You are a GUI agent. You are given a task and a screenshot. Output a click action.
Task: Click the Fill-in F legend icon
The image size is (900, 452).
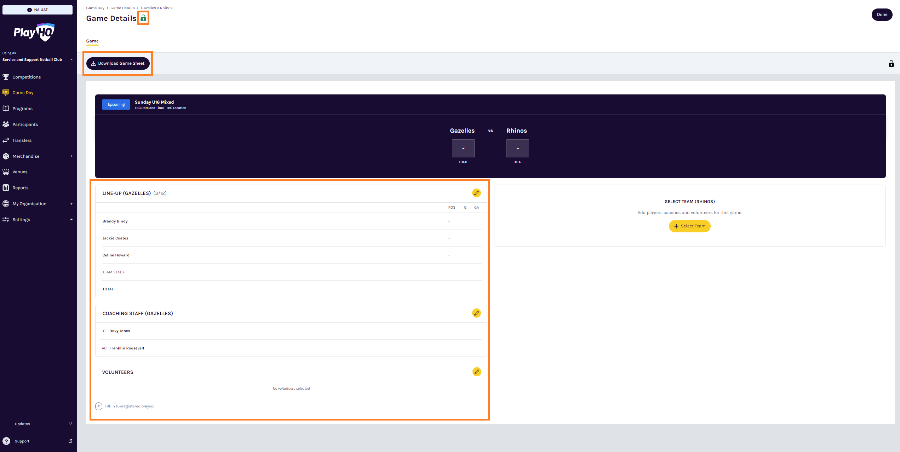(x=99, y=406)
